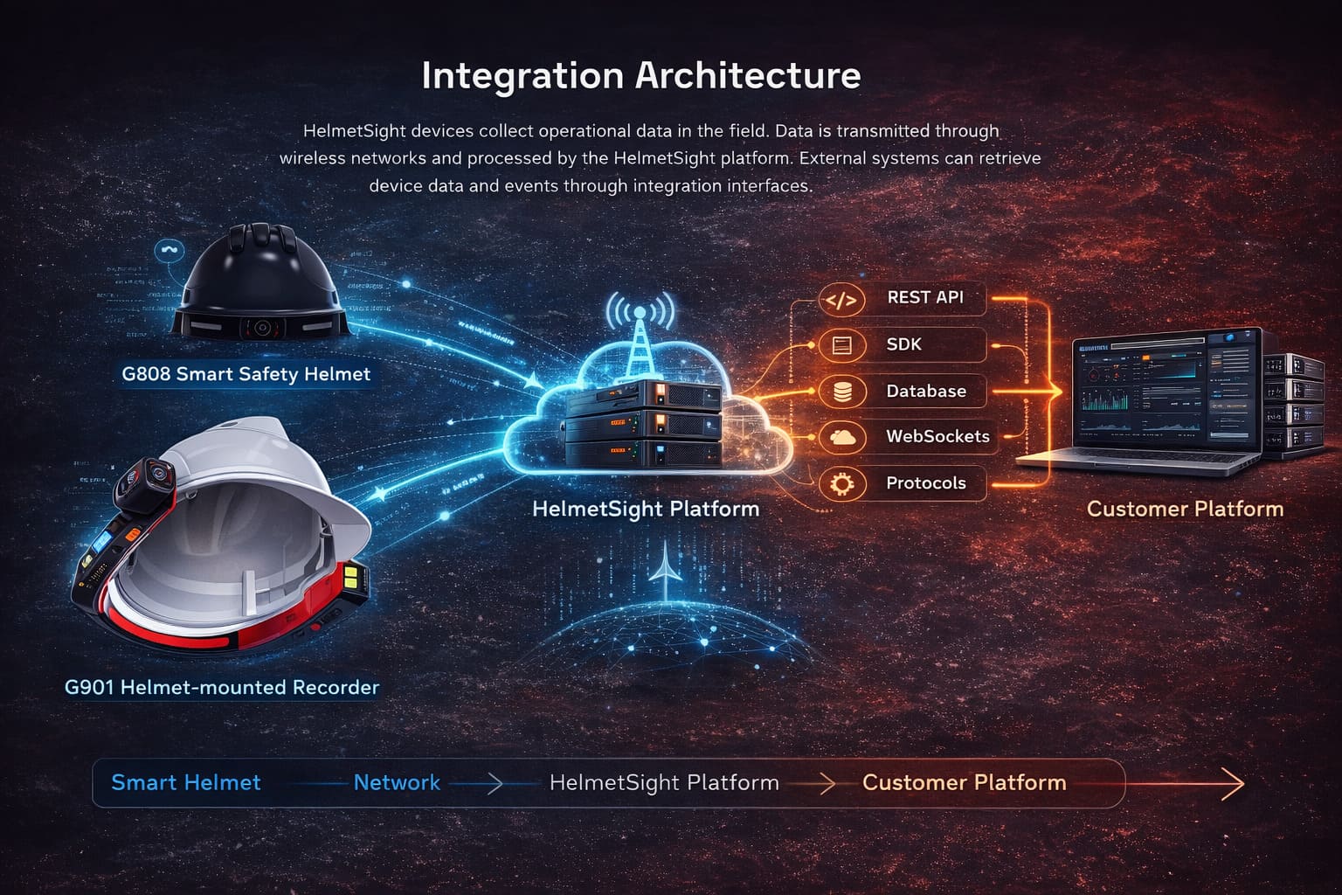Image resolution: width=1342 pixels, height=895 pixels.
Task: Select the REST API code icon
Action: 840,299
